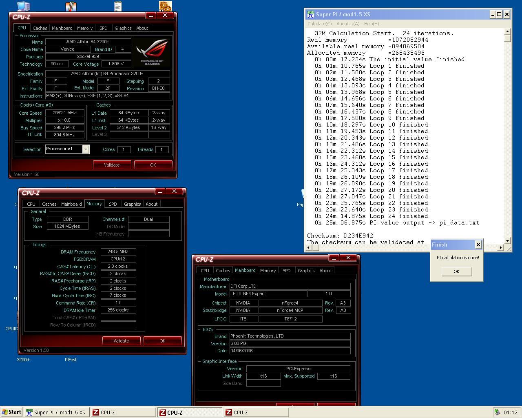Click OK in the CPU-tab CPU-Z window
522x418 pixels.
[153, 165]
